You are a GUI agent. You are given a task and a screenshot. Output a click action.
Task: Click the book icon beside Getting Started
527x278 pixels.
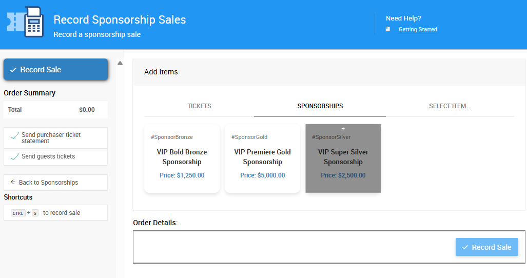coord(388,29)
